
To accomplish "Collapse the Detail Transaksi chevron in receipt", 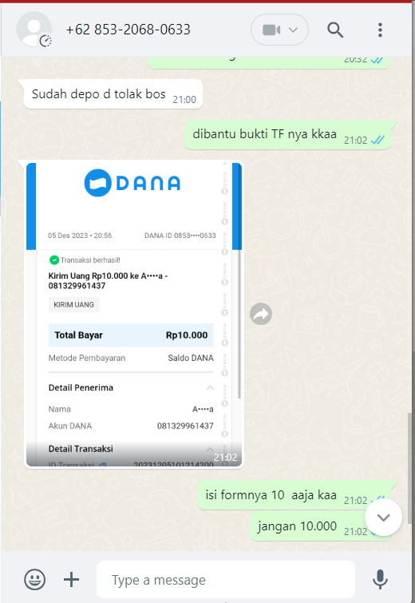I will click(210, 449).
